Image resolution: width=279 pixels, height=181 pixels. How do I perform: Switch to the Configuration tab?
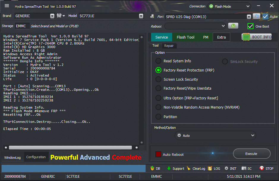pos(36,157)
